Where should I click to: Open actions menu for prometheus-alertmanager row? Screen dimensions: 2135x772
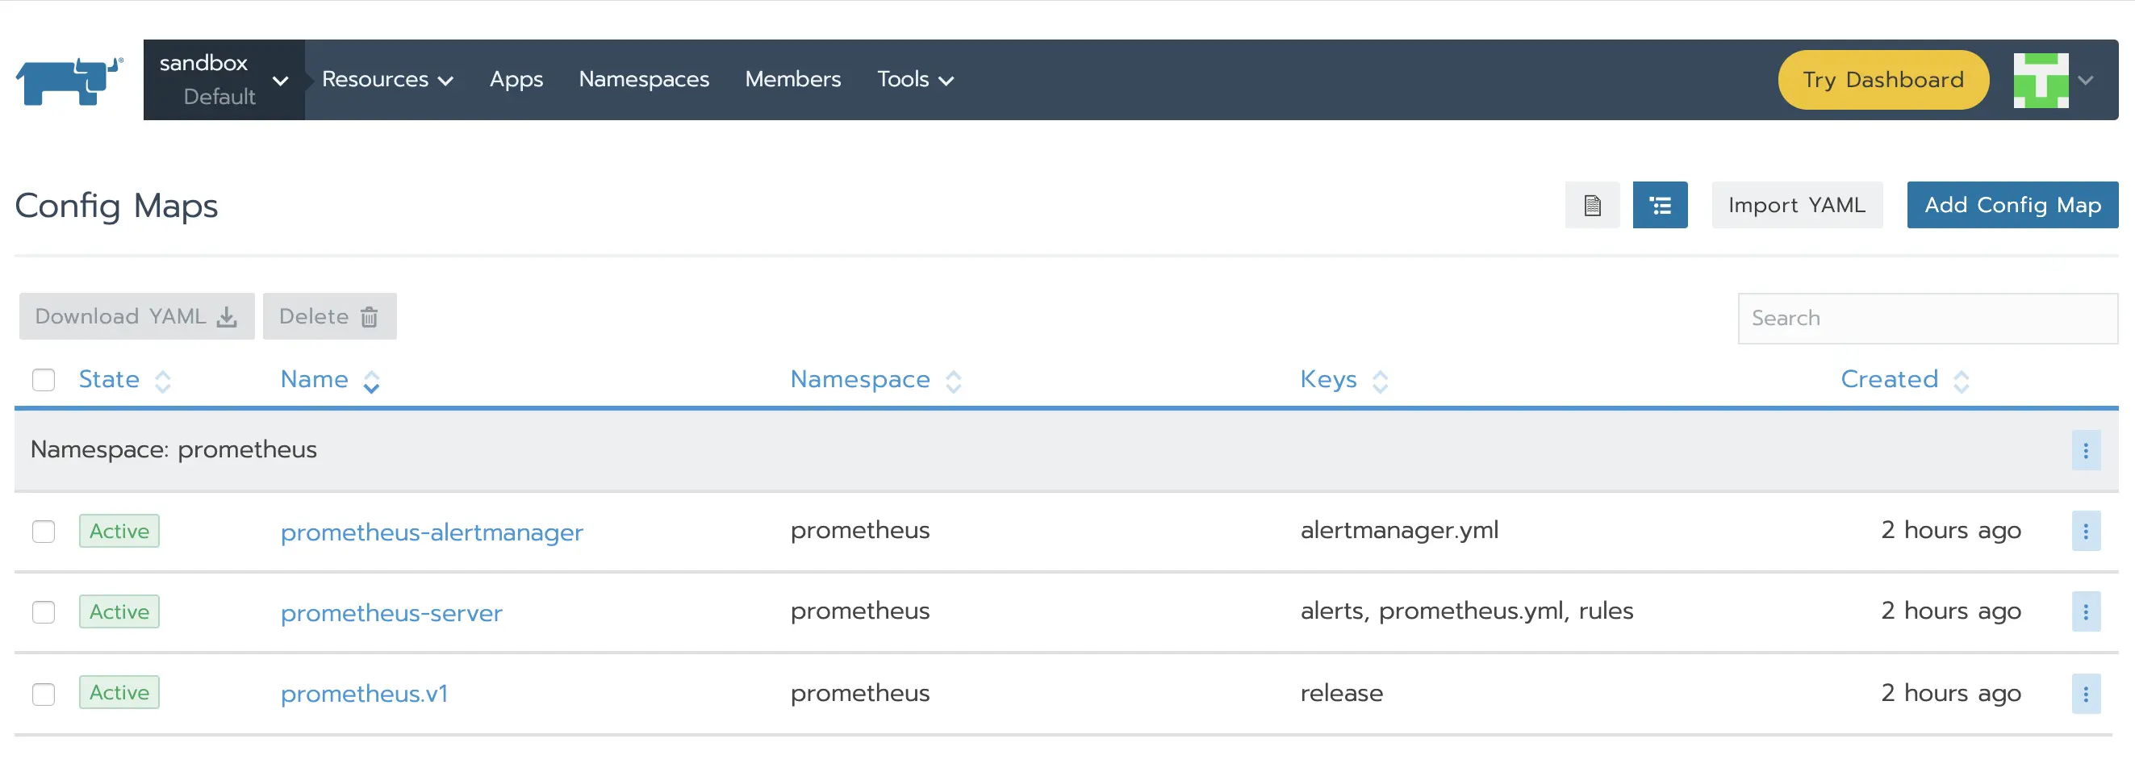[2084, 531]
